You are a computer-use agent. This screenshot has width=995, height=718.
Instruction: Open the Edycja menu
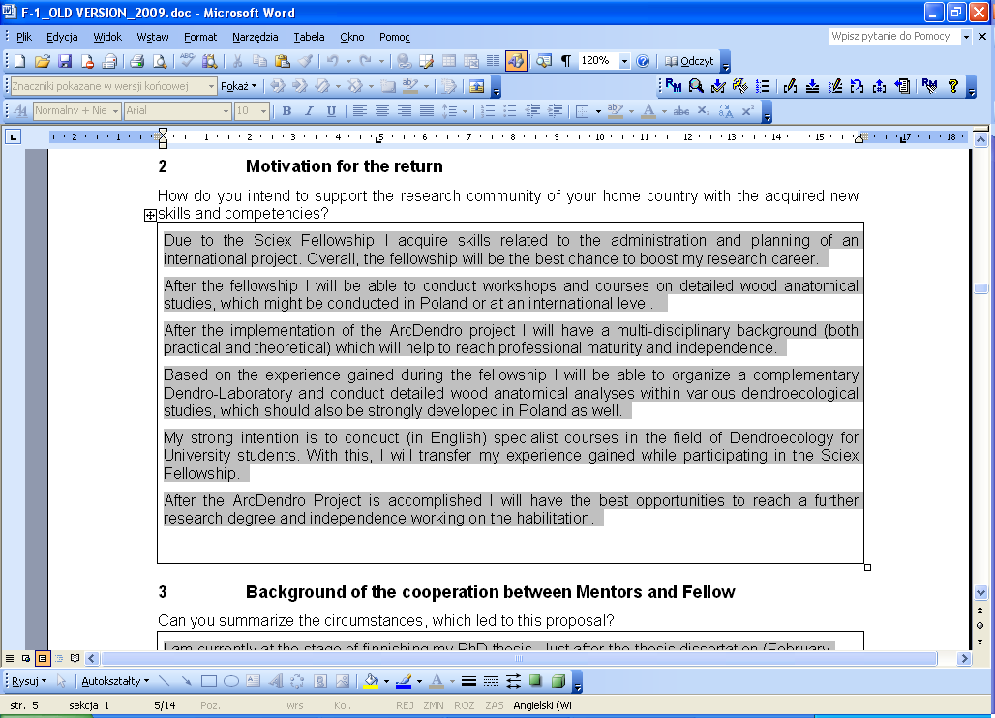pyautogui.click(x=62, y=37)
